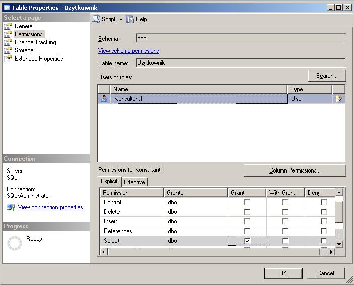
Task: Click the Grant column header
Action: point(247,193)
